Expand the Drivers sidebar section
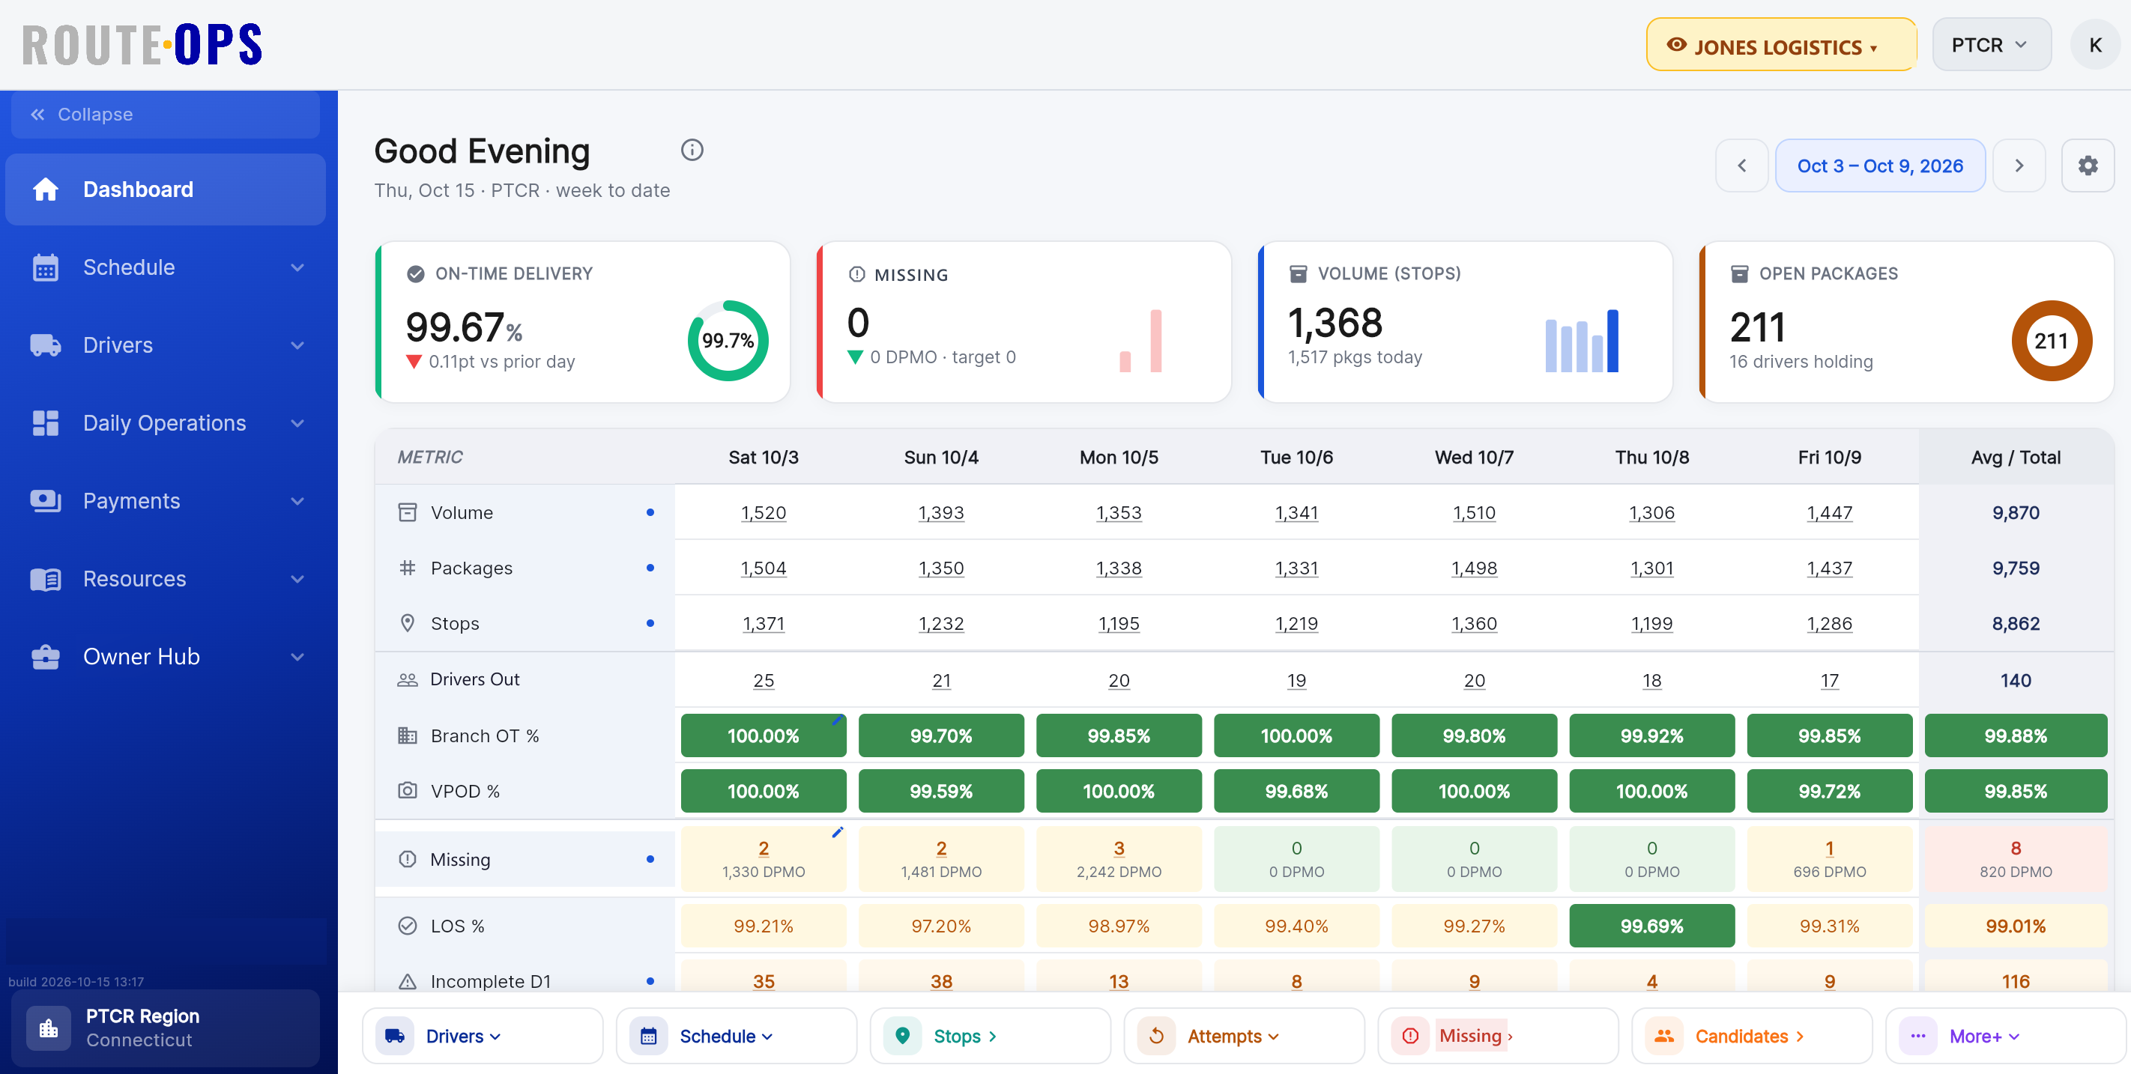The height and width of the screenshot is (1074, 2131). point(166,345)
